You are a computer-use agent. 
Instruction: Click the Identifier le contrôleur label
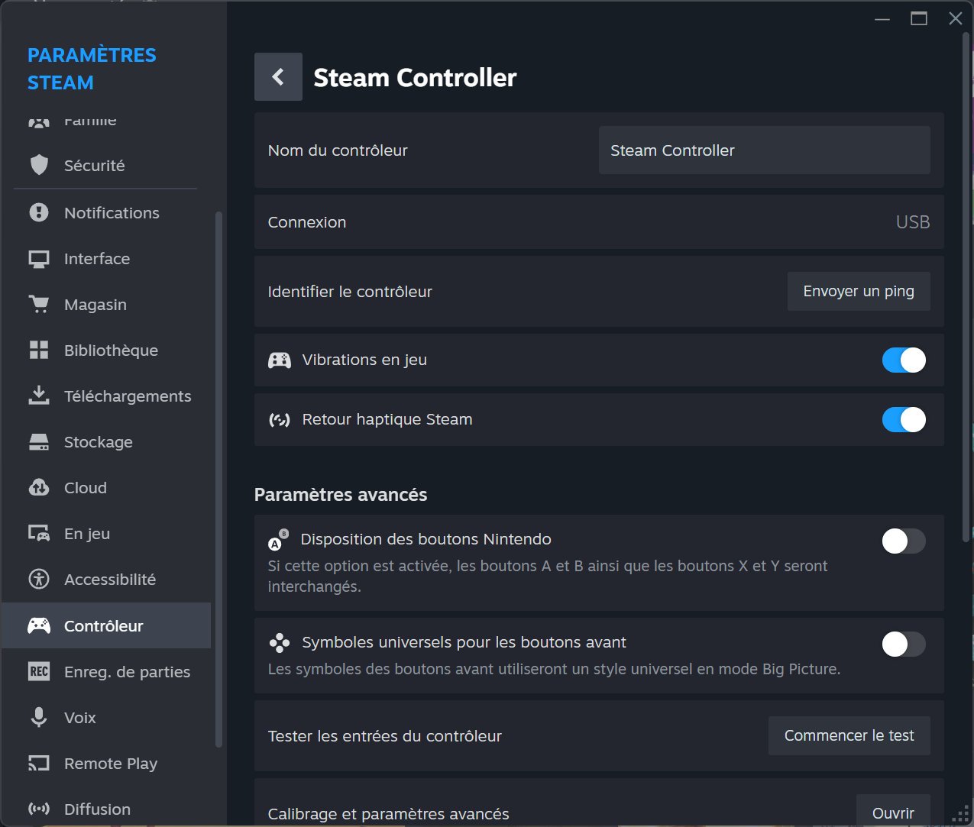[x=350, y=292]
